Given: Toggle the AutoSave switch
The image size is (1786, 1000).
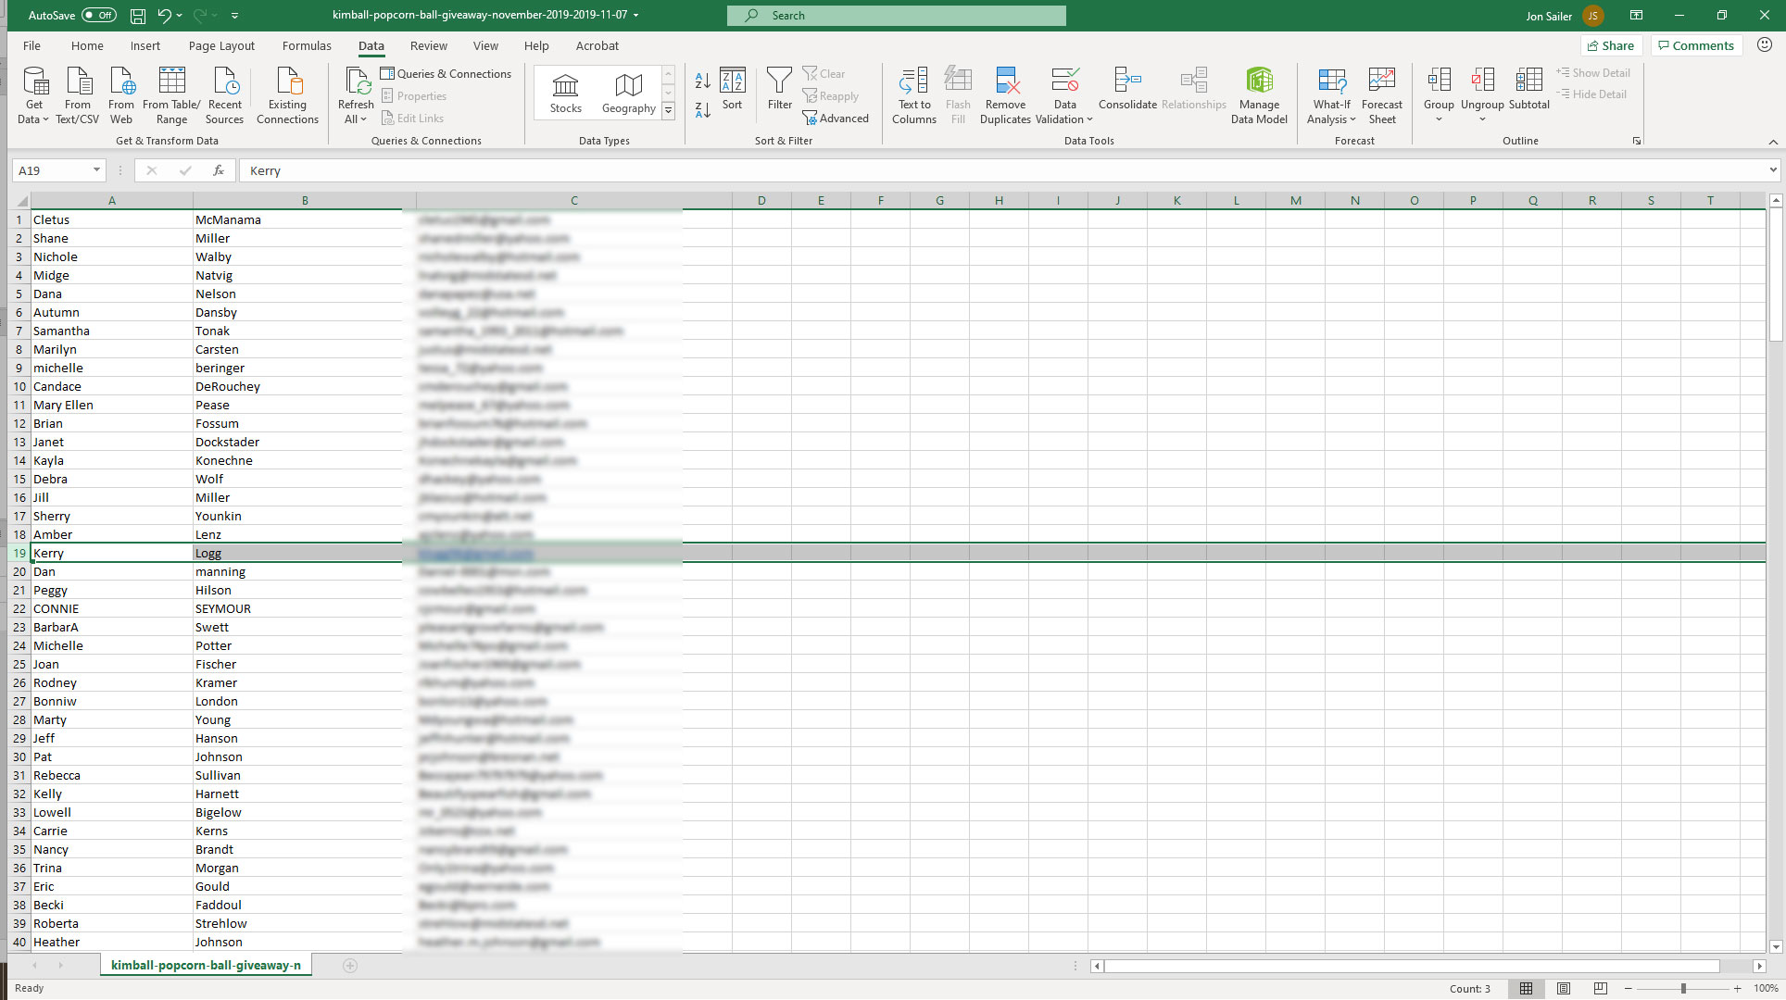Looking at the screenshot, I should (x=98, y=15).
